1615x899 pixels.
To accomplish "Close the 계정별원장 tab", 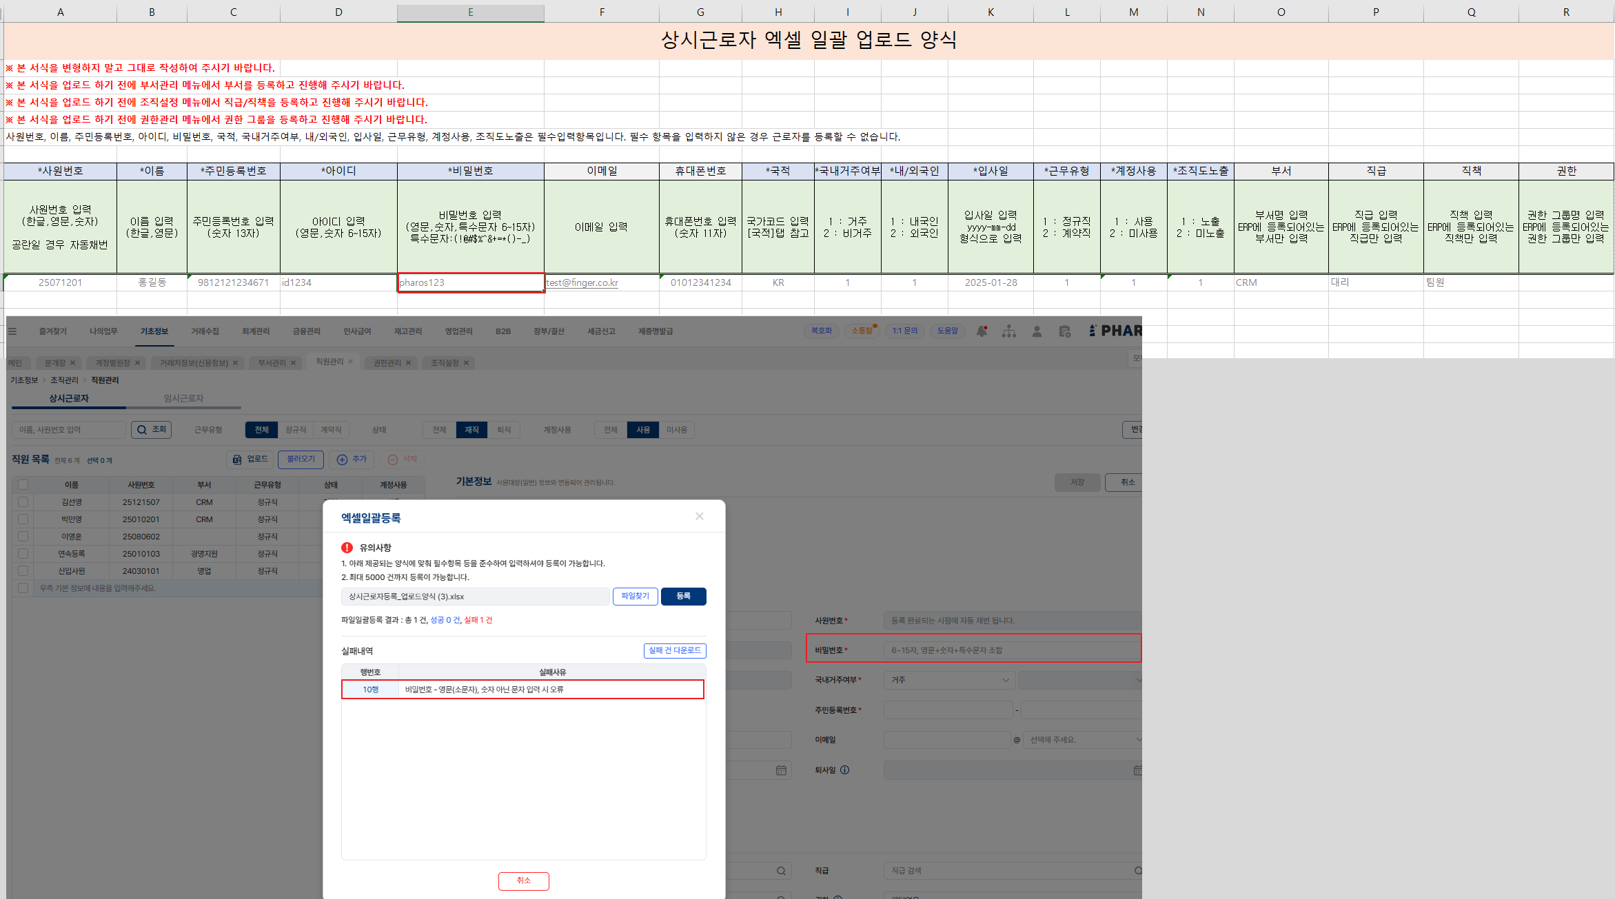I will (x=137, y=363).
